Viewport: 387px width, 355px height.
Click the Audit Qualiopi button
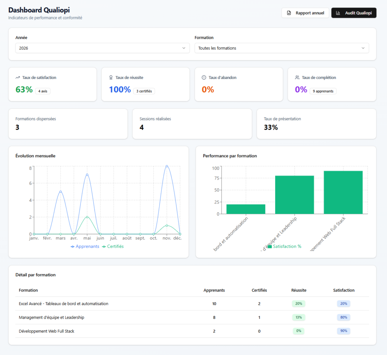click(354, 13)
